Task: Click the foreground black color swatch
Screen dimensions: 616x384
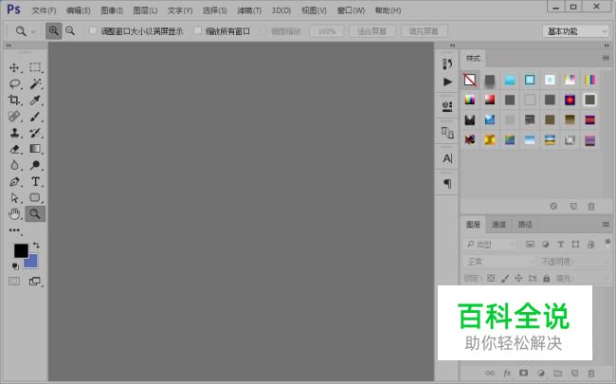Action: click(21, 250)
